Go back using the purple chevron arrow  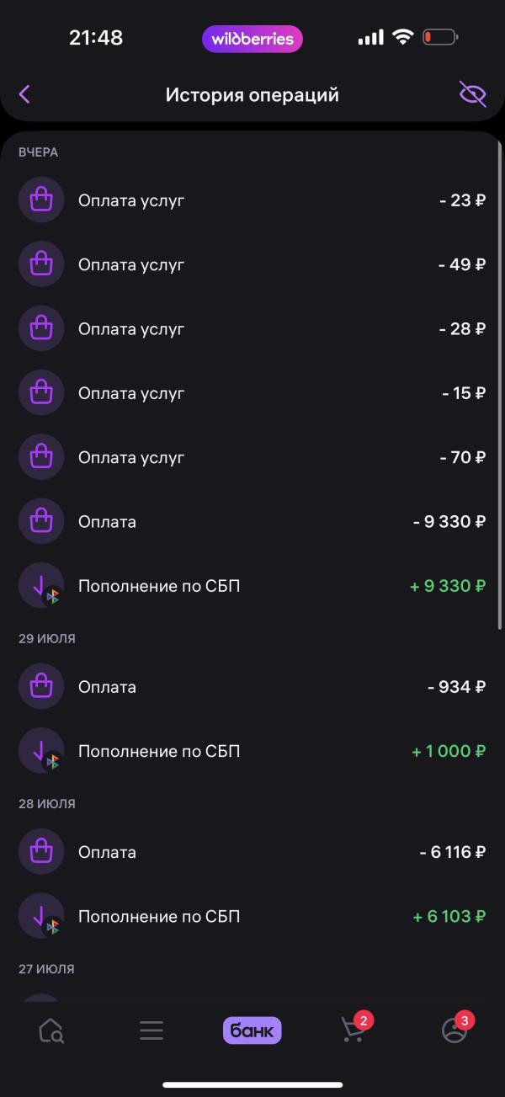click(x=24, y=94)
